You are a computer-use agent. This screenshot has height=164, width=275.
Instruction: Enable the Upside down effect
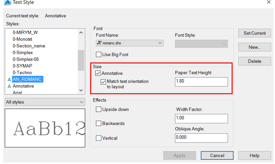pyautogui.click(x=99, y=110)
